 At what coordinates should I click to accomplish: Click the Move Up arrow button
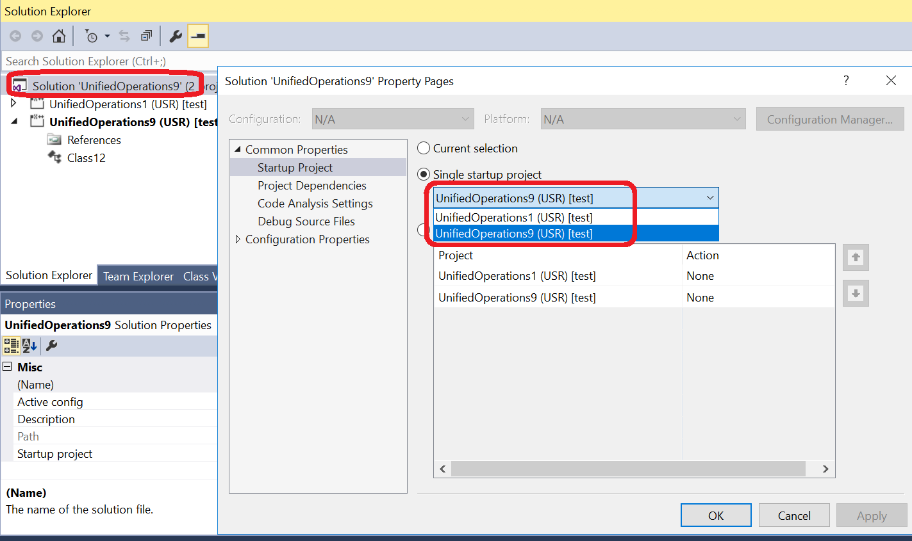point(856,257)
